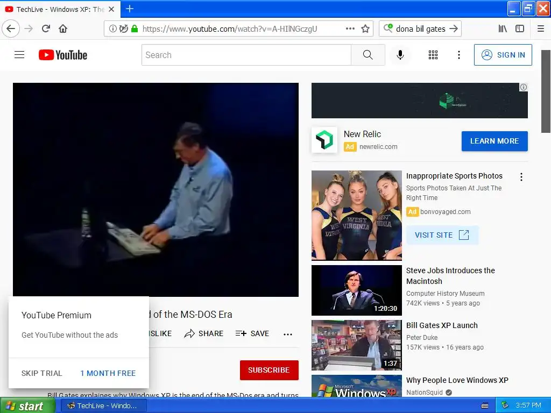Screen dimensions: 551x413
Task: Open more actions ellipsis under video
Action: click(288, 334)
